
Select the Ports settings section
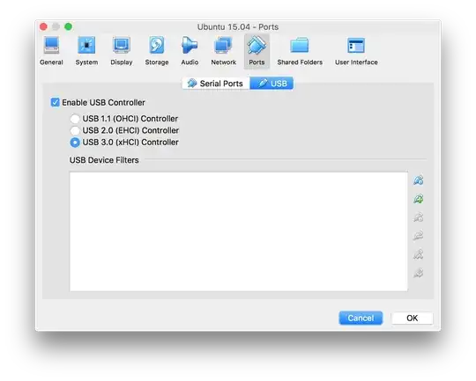click(257, 51)
